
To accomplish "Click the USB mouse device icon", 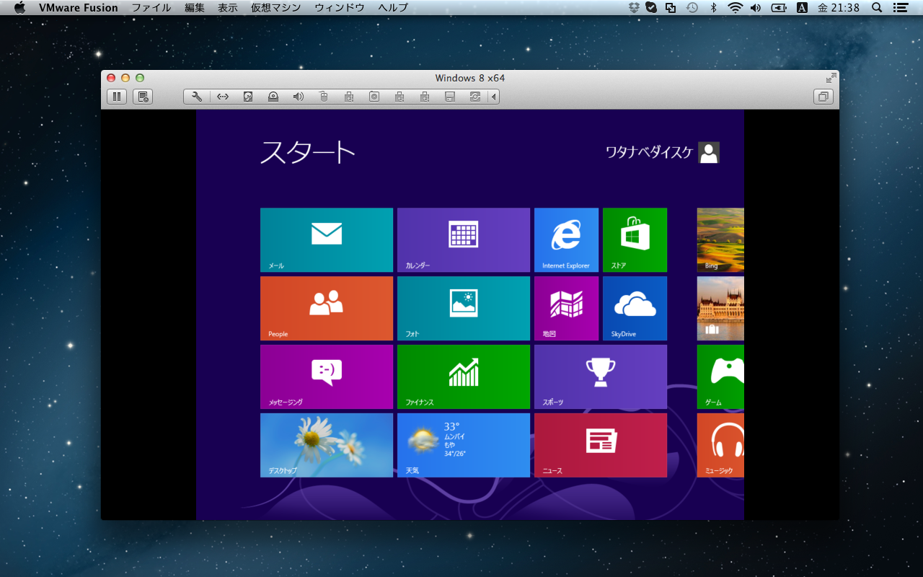I will (x=324, y=97).
